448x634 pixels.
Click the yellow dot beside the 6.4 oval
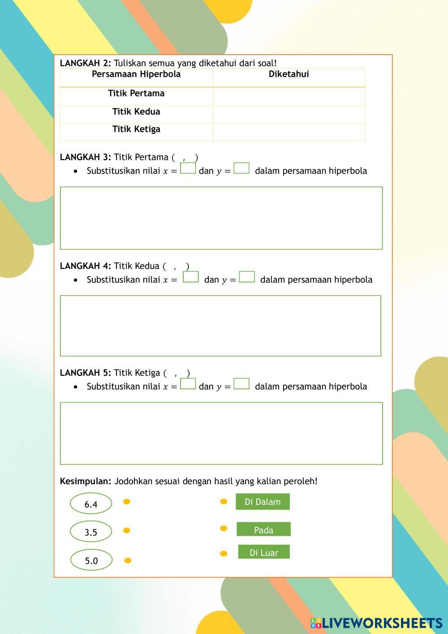[127, 502]
